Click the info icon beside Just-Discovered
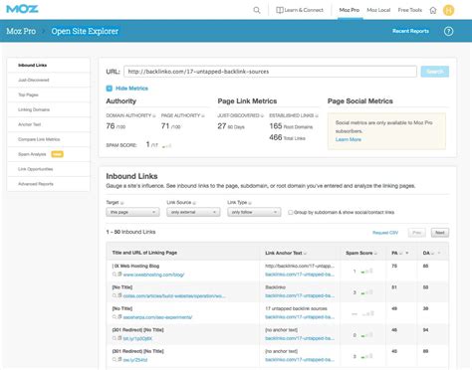This screenshot has height=370, width=472. click(x=262, y=115)
